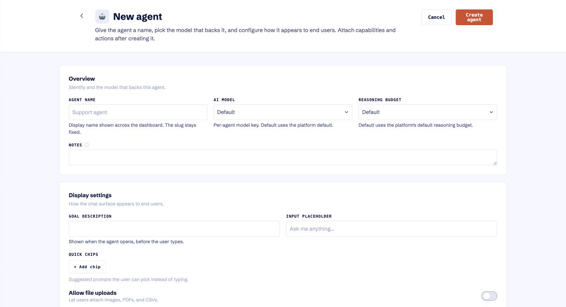The height and width of the screenshot is (307, 566).
Task: Click the "AGENT NAME" field label
Action: point(82,100)
